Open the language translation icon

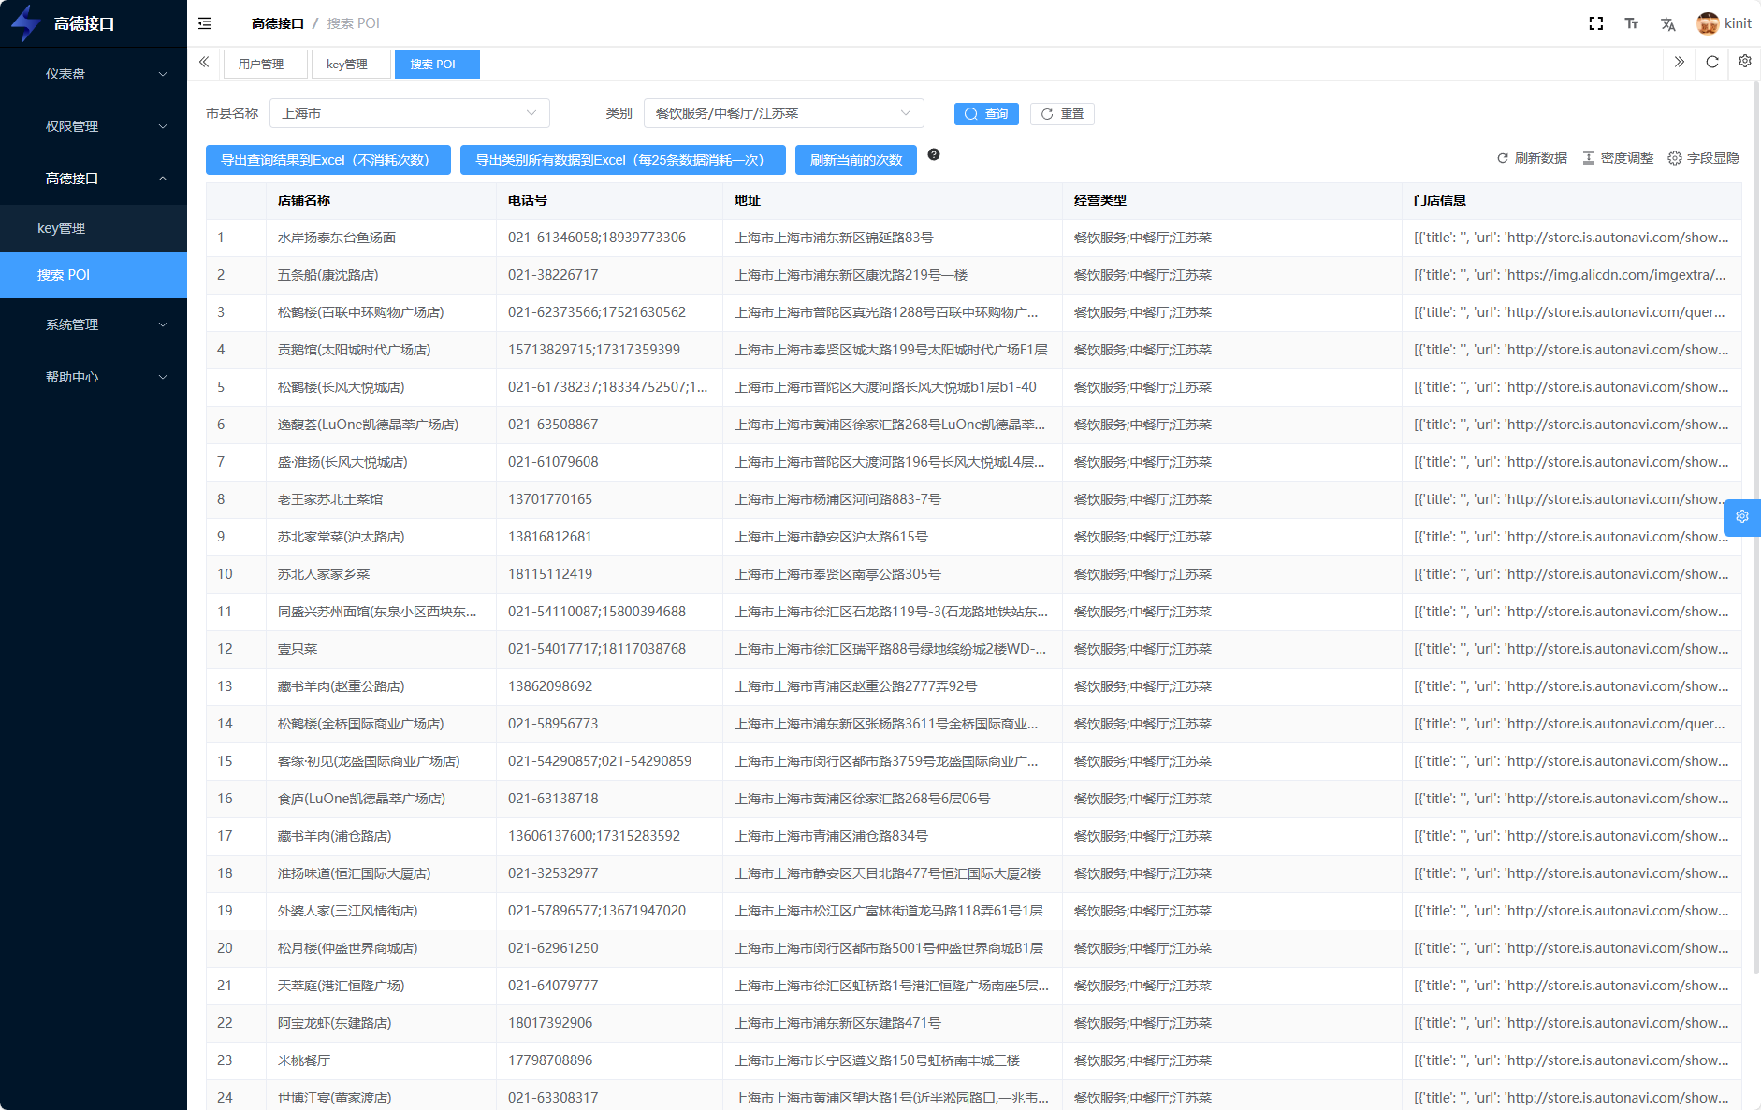tap(1667, 23)
